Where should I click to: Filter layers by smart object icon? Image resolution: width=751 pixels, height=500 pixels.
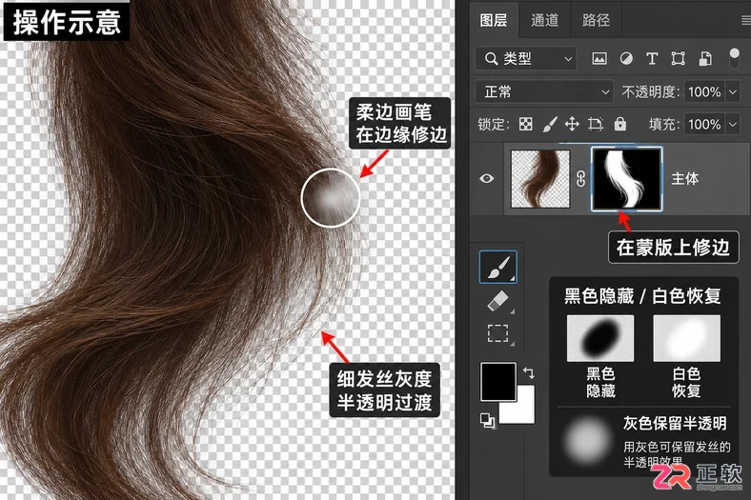(704, 59)
